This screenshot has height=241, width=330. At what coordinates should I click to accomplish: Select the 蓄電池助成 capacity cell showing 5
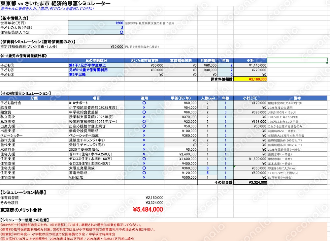207,173
